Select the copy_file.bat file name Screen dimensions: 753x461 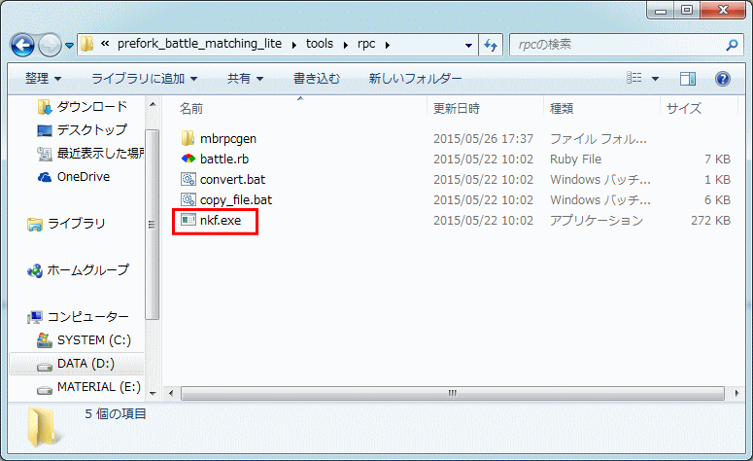236,200
